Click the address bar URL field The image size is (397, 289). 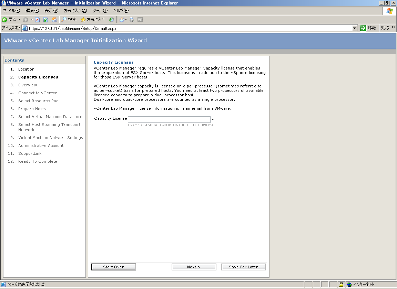(x=187, y=28)
